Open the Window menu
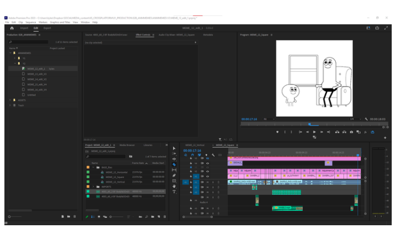The height and width of the screenshot is (228, 395). [85, 23]
